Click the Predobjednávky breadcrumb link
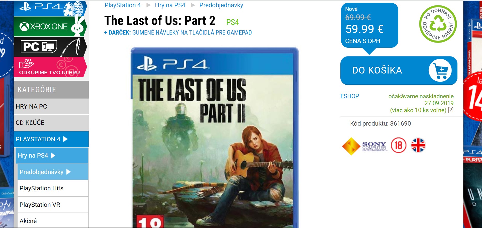 (x=221, y=5)
